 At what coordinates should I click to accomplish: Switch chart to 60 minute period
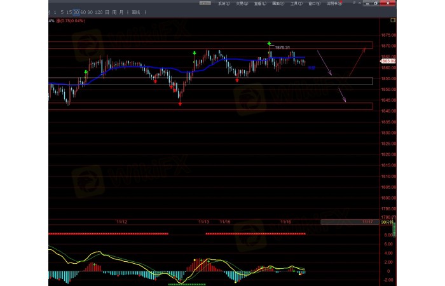[x=83, y=12]
